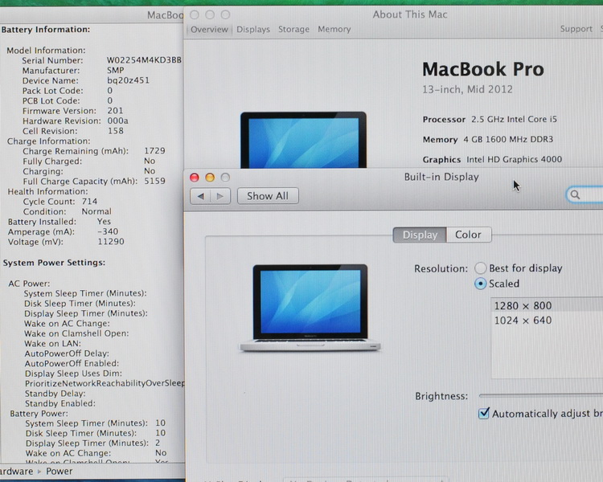Image resolution: width=603 pixels, height=482 pixels.
Task: Click Full Charge Capacity value 5159
Action: click(154, 181)
